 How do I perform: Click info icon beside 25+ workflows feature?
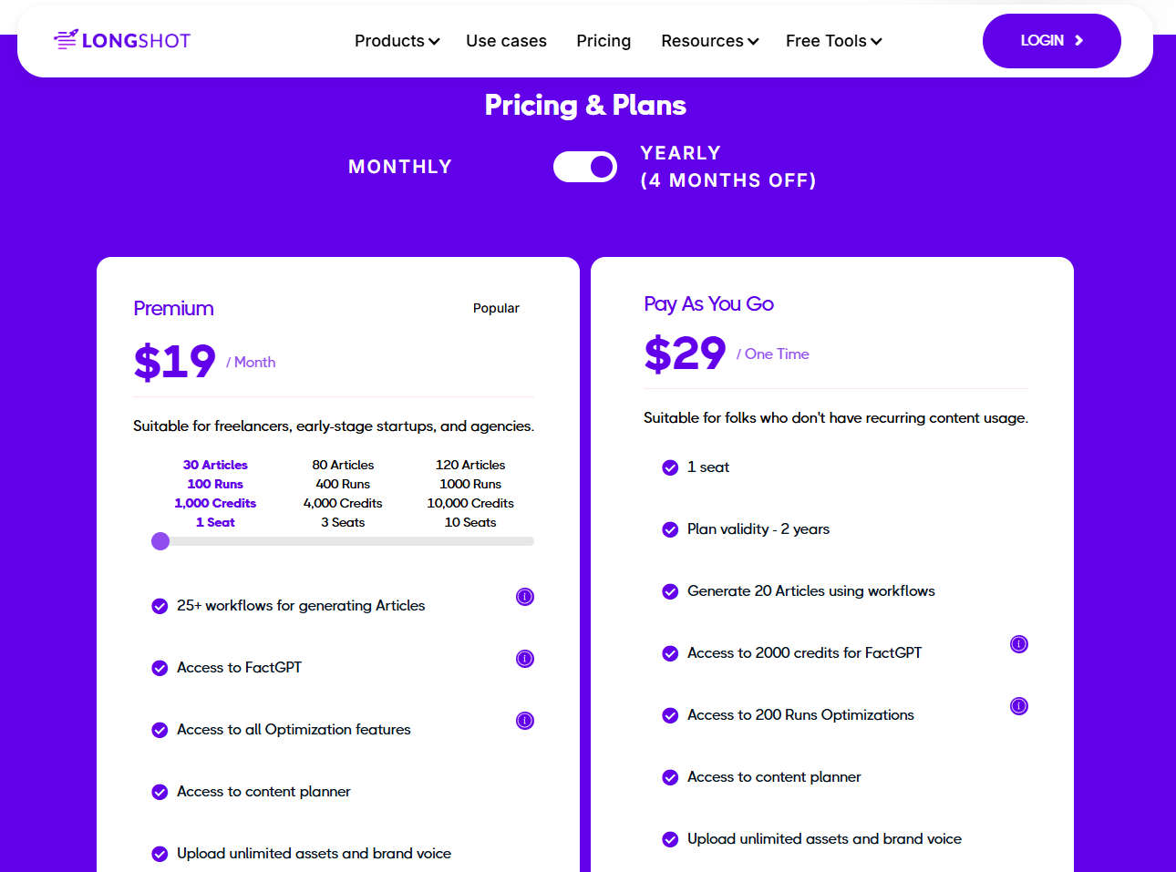coord(525,597)
